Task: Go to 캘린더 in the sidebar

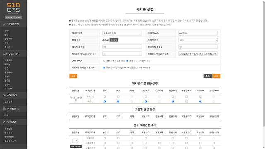Action: pos(7,84)
